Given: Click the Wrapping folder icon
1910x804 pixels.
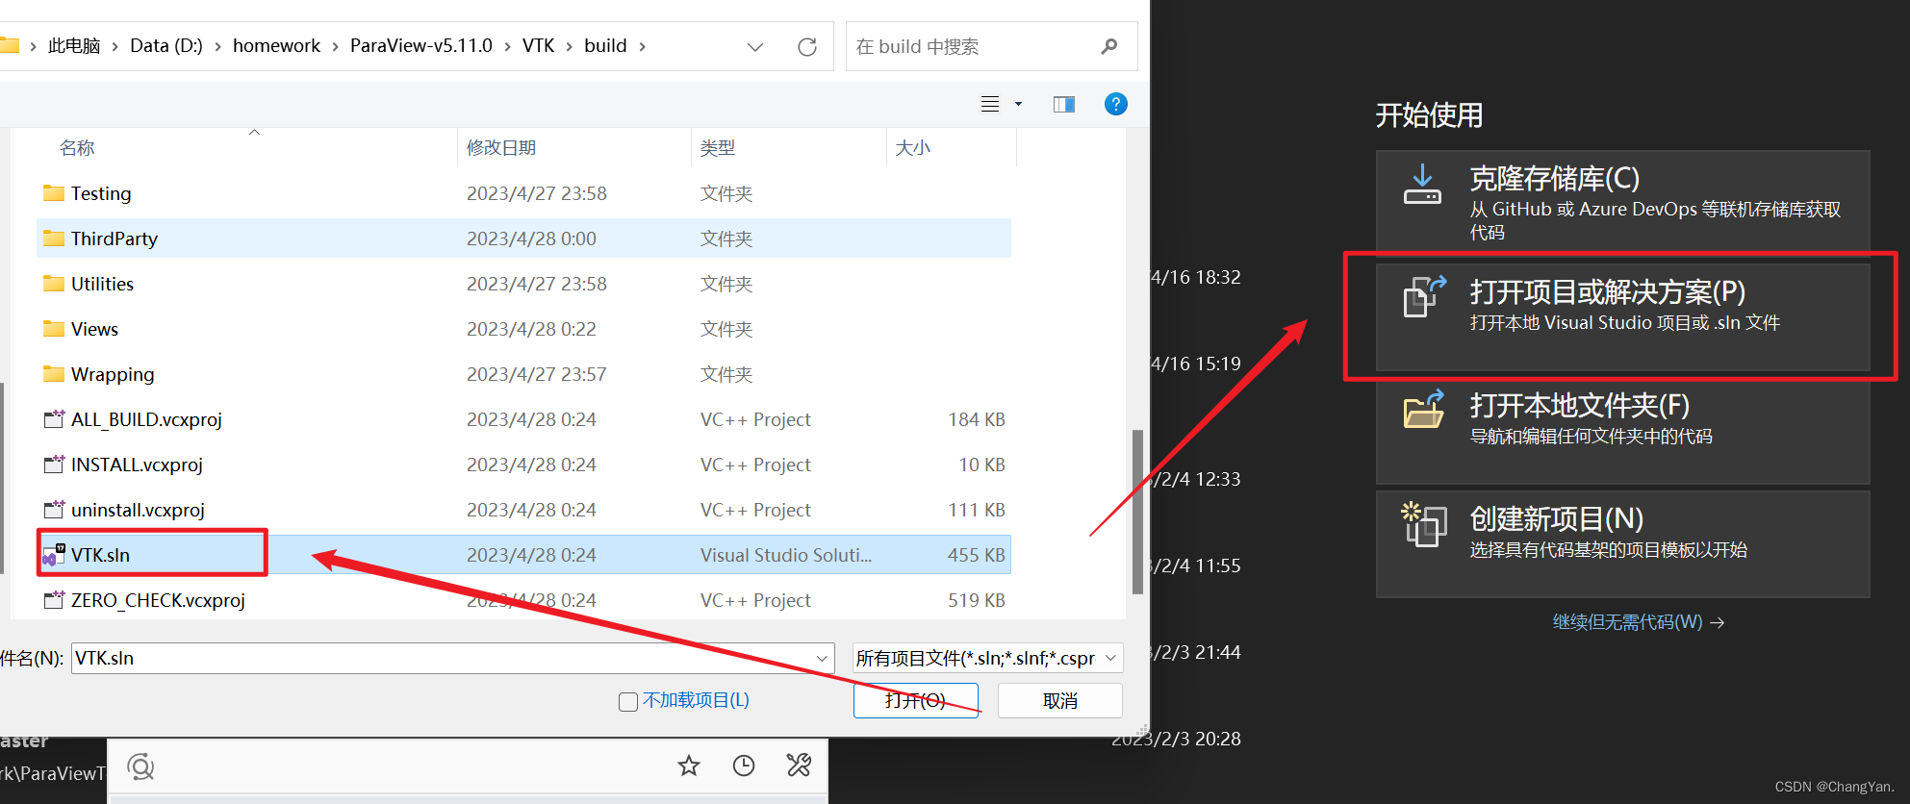Looking at the screenshot, I should point(54,374).
